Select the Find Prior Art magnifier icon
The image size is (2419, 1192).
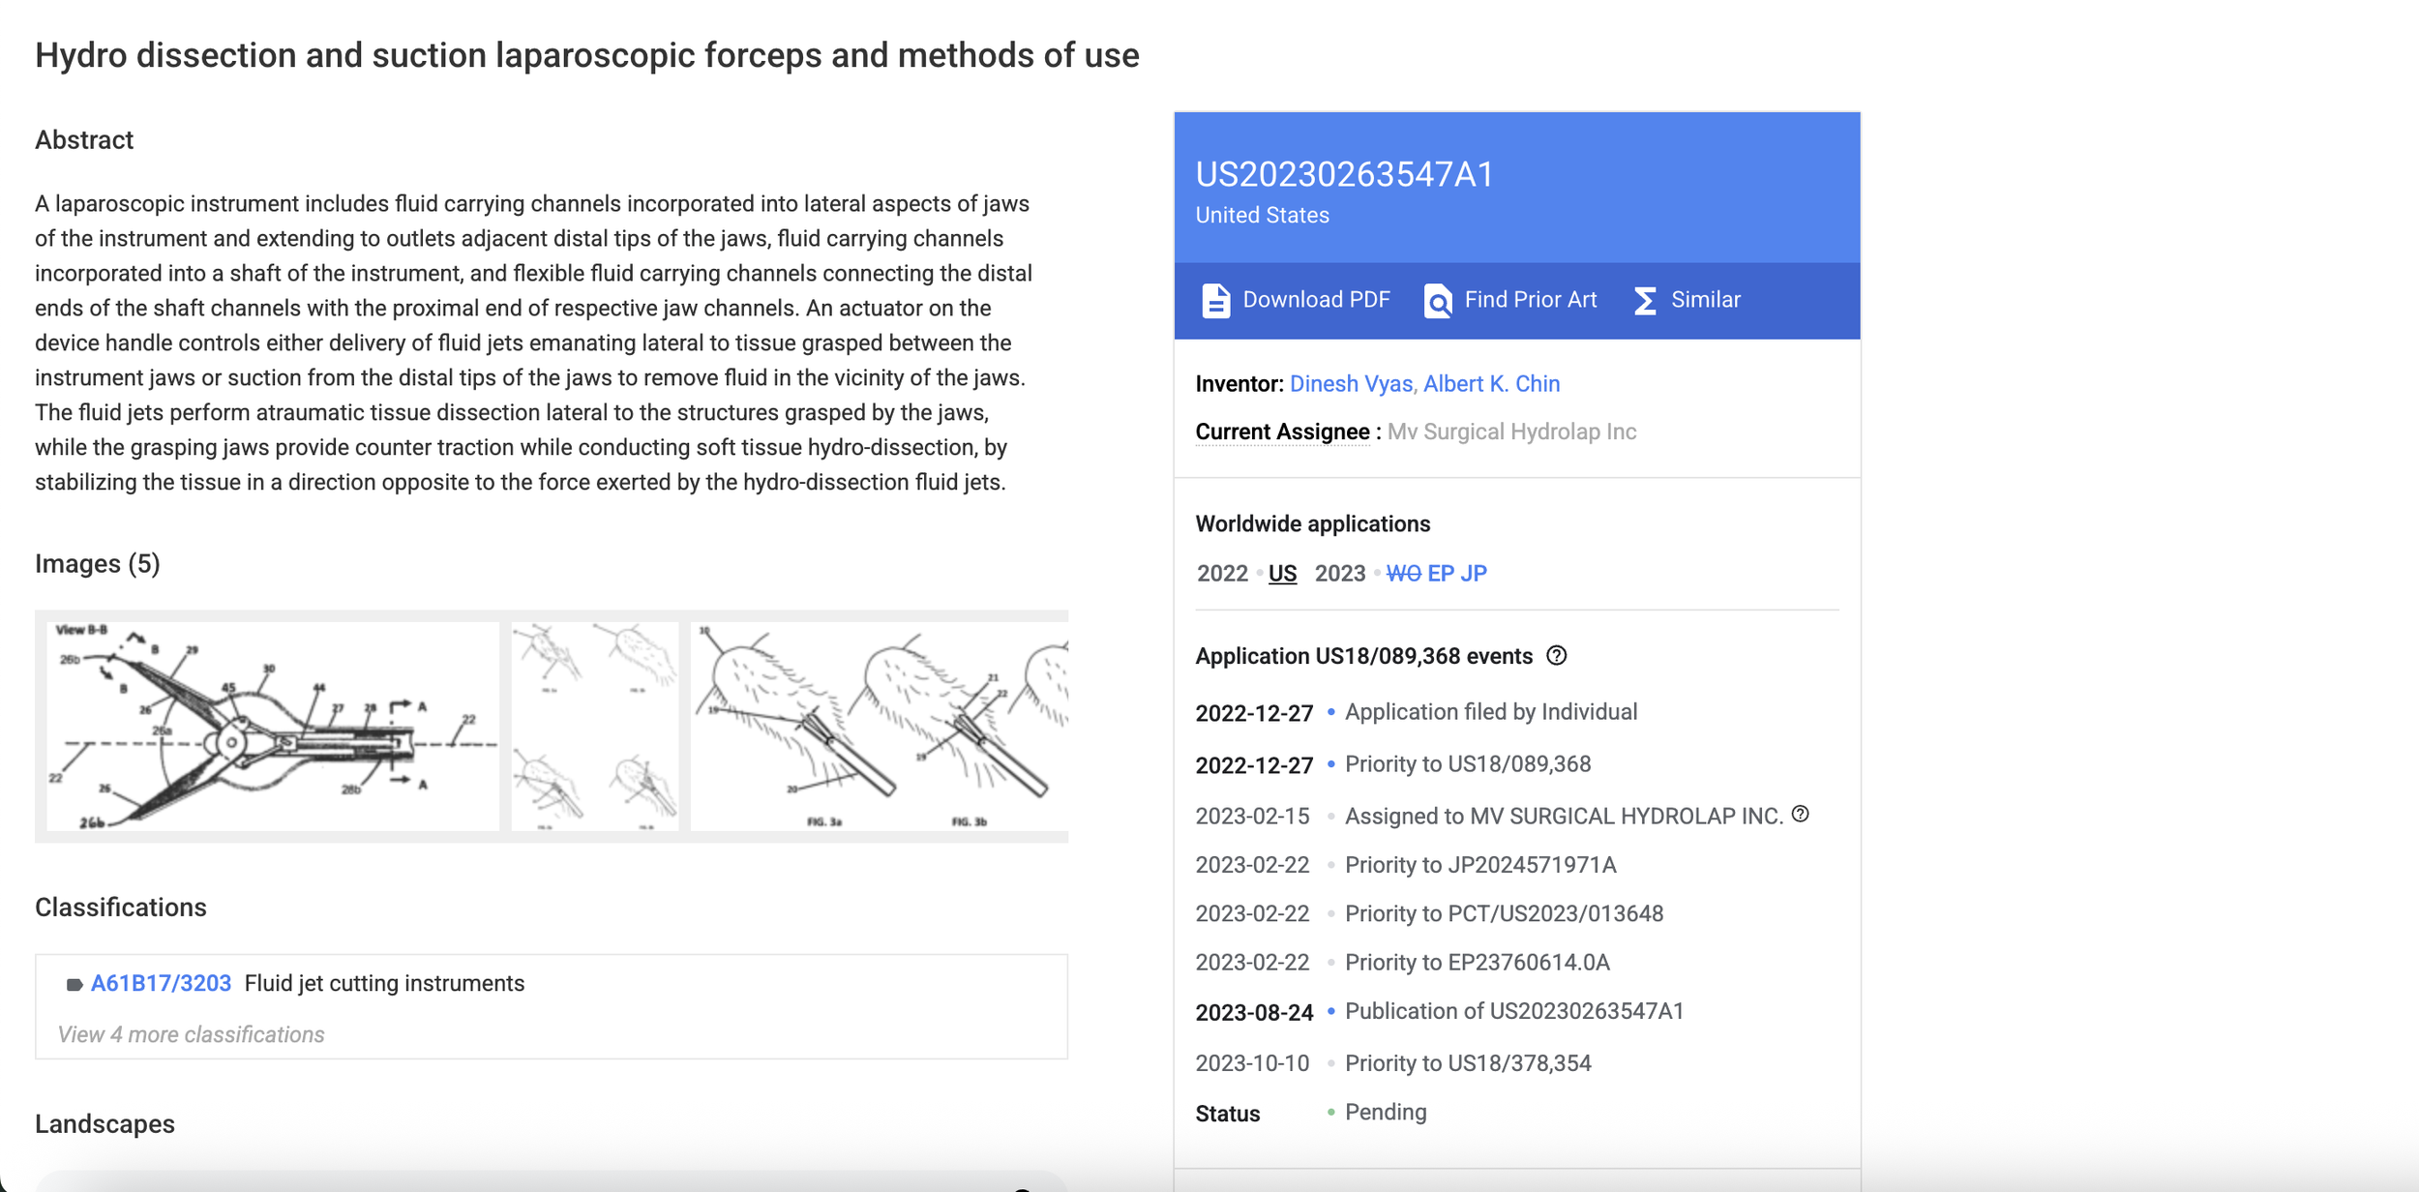pos(1439,301)
